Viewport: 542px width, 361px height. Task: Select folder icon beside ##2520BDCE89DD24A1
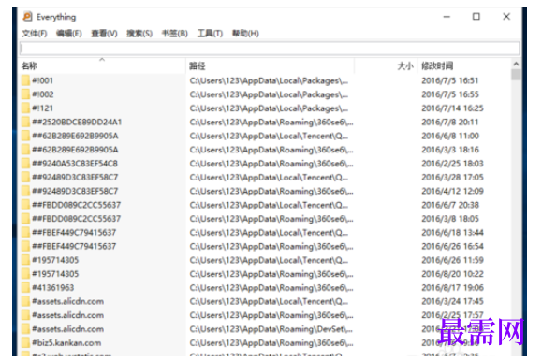pyautogui.click(x=25, y=122)
